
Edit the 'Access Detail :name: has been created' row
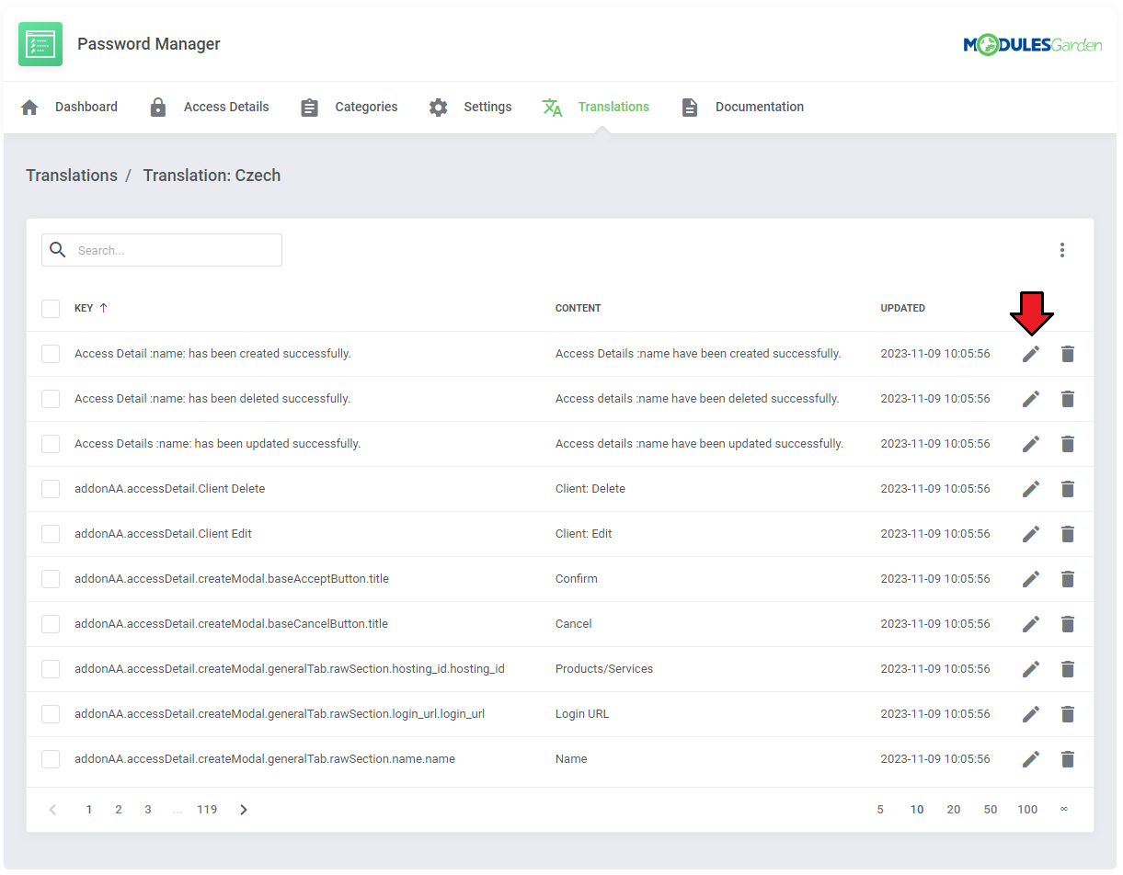click(1031, 354)
